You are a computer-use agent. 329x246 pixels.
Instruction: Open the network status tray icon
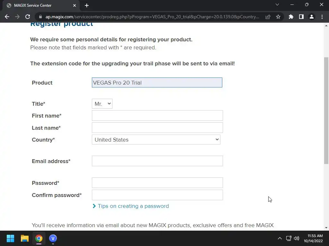point(289,238)
